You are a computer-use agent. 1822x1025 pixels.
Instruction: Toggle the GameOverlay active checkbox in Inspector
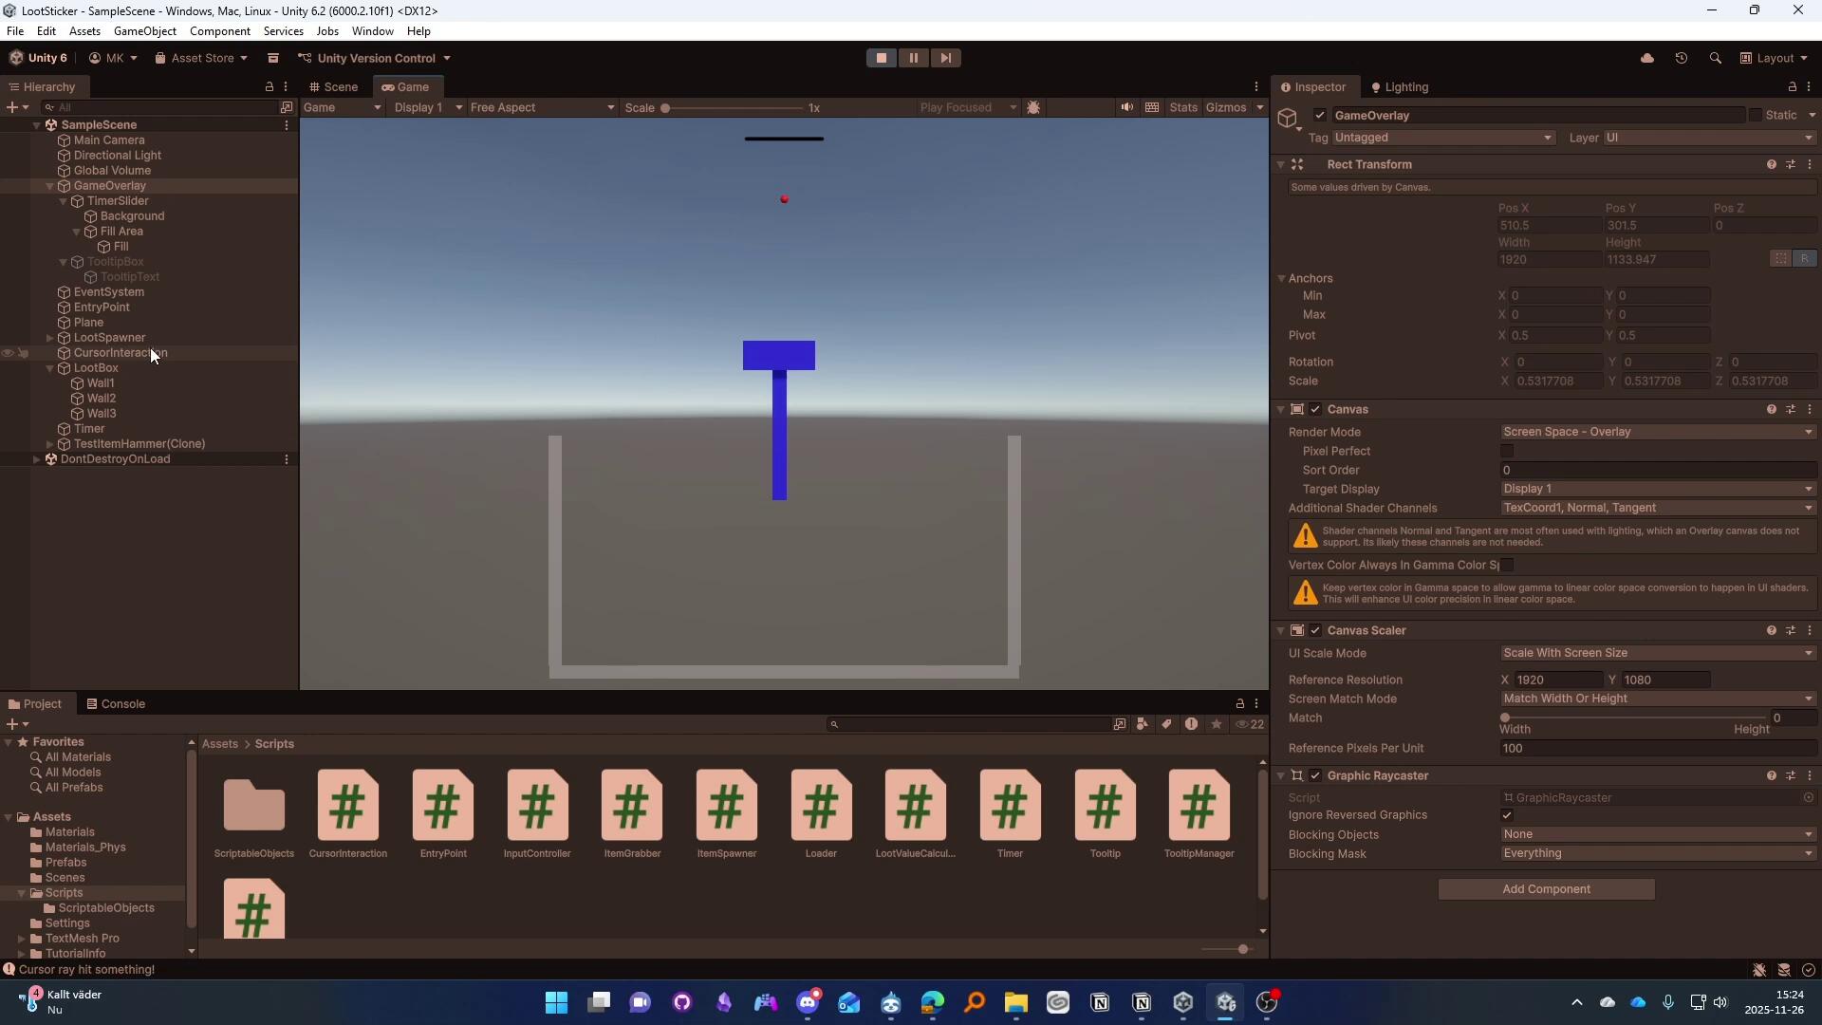tap(1320, 115)
